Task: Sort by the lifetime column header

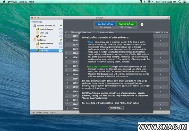Action: coord(76,32)
